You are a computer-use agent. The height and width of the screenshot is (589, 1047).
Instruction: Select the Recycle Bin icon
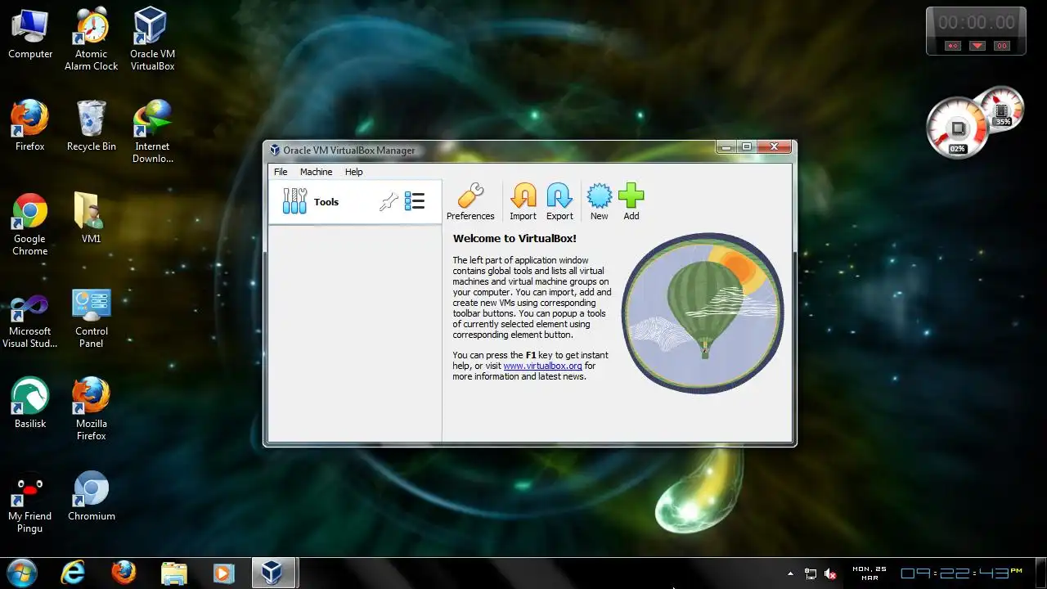point(92,127)
